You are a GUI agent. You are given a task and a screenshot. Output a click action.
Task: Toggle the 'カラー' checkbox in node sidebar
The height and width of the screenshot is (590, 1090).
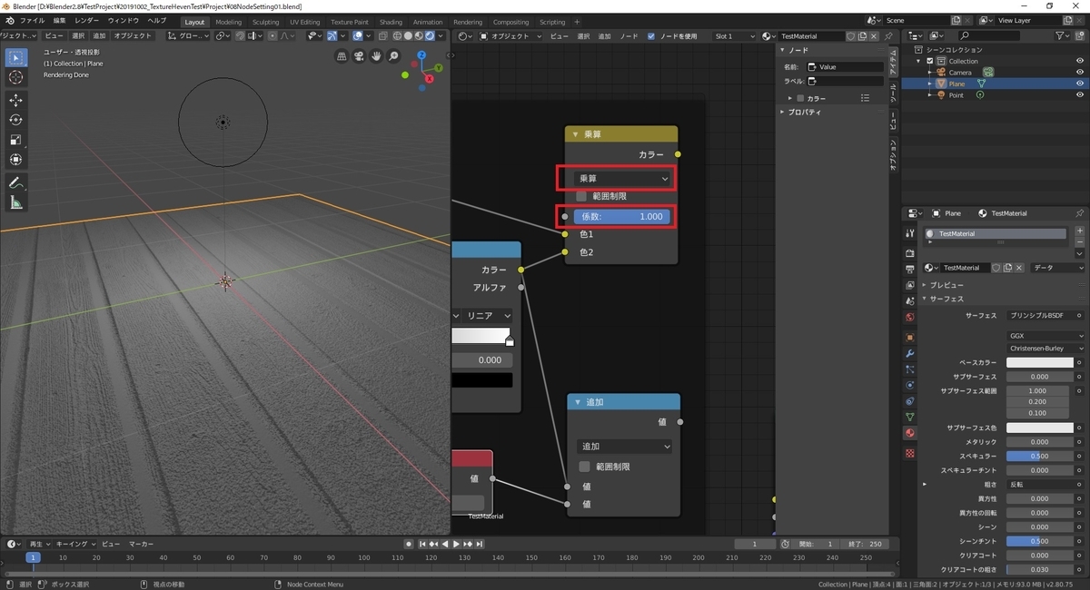800,98
